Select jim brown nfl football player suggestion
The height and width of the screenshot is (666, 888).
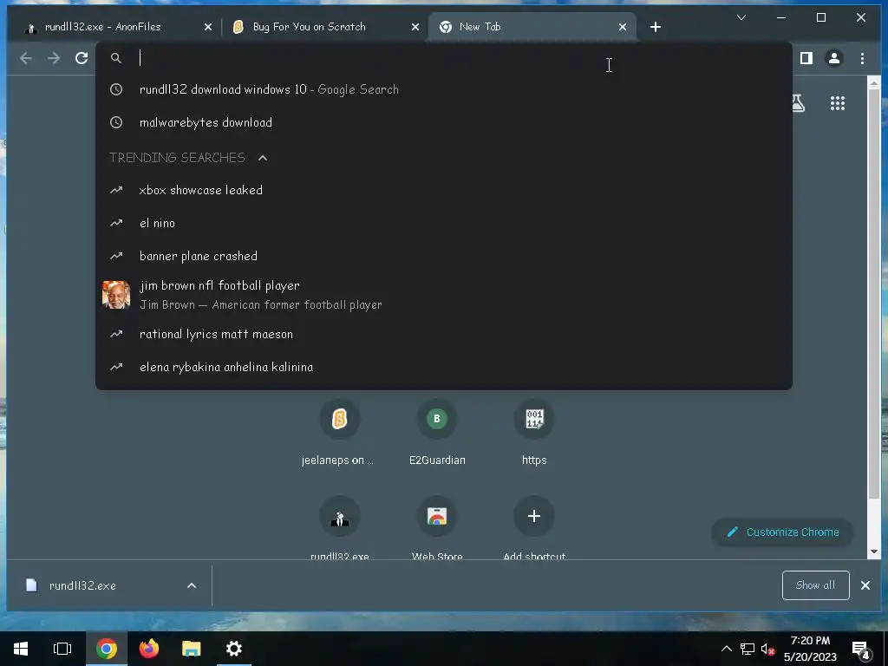pyautogui.click(x=443, y=295)
